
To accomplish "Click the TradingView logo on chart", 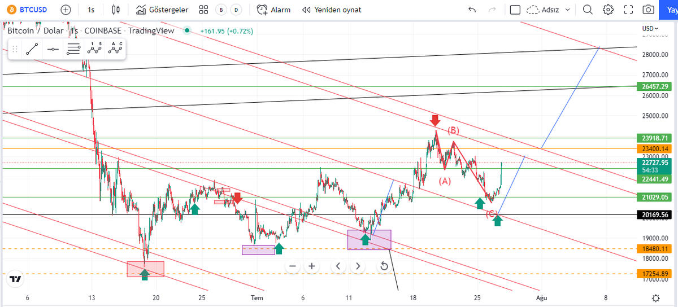I will [x=15, y=279].
